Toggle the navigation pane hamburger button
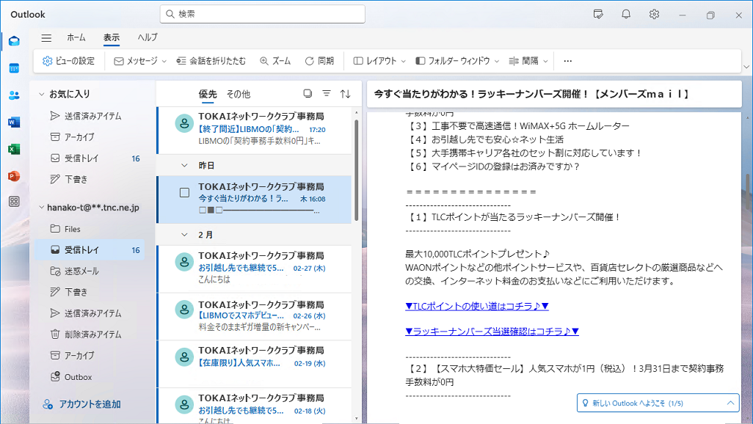Screen dimensions: 753x424 [46, 38]
